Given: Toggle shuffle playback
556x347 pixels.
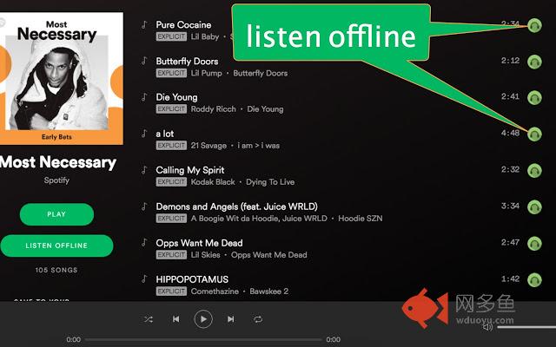Looking at the screenshot, I should [149, 319].
